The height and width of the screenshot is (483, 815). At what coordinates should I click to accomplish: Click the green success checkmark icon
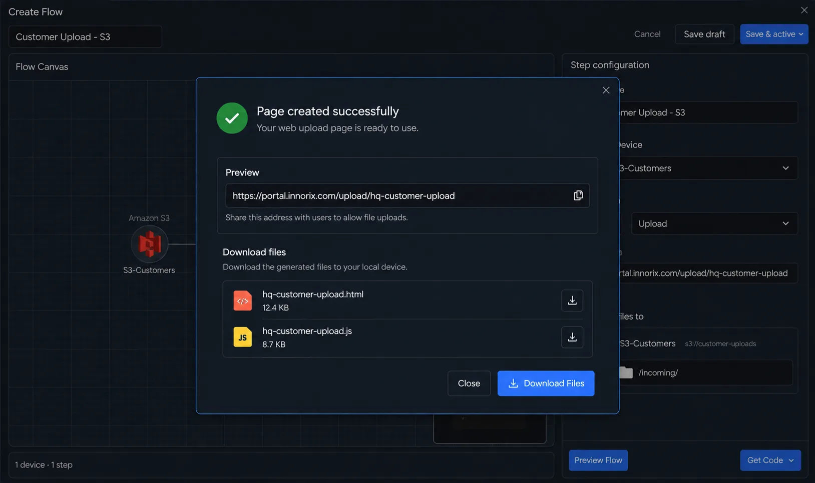coord(232,118)
